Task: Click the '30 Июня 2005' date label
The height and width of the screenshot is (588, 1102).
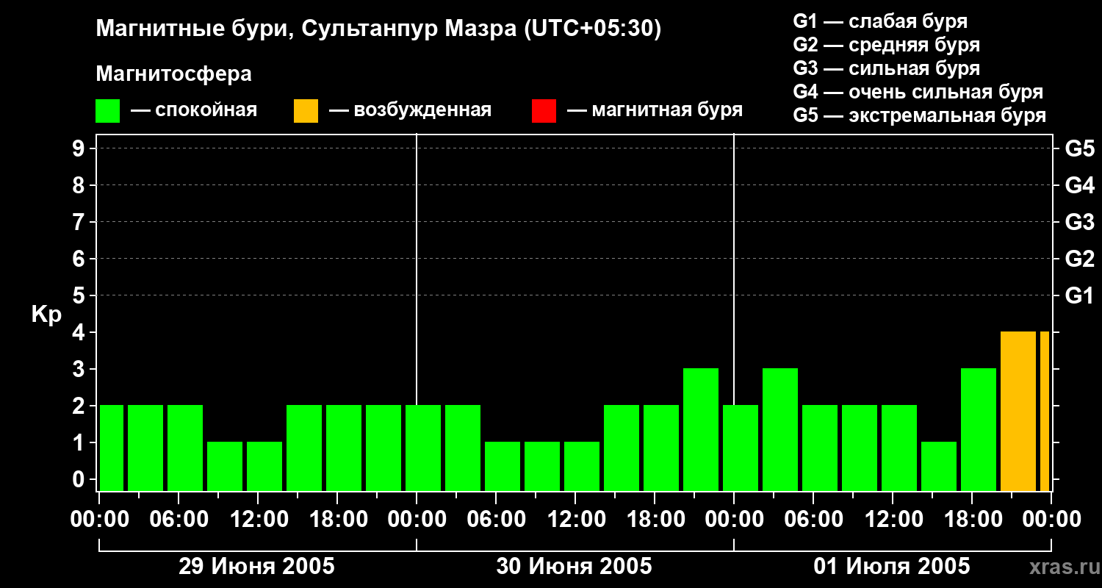Action: [575, 566]
